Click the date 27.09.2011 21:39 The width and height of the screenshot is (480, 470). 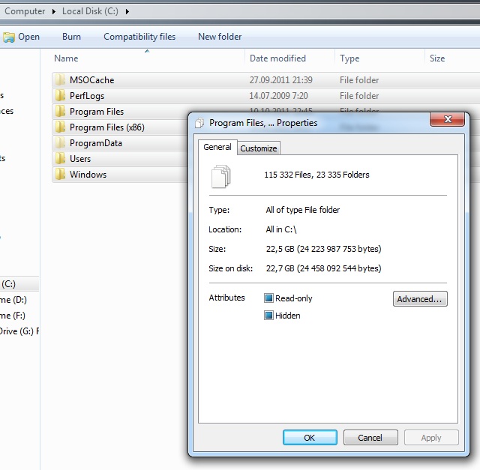click(280, 80)
